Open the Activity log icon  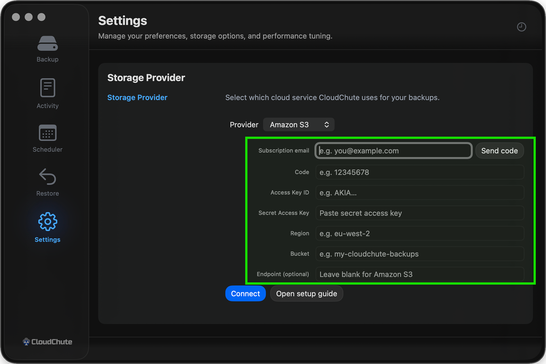(47, 88)
